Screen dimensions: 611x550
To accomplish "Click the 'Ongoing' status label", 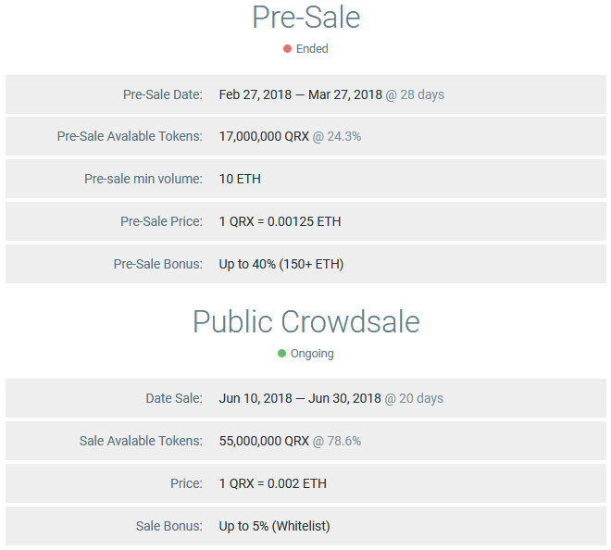I will tap(312, 354).
